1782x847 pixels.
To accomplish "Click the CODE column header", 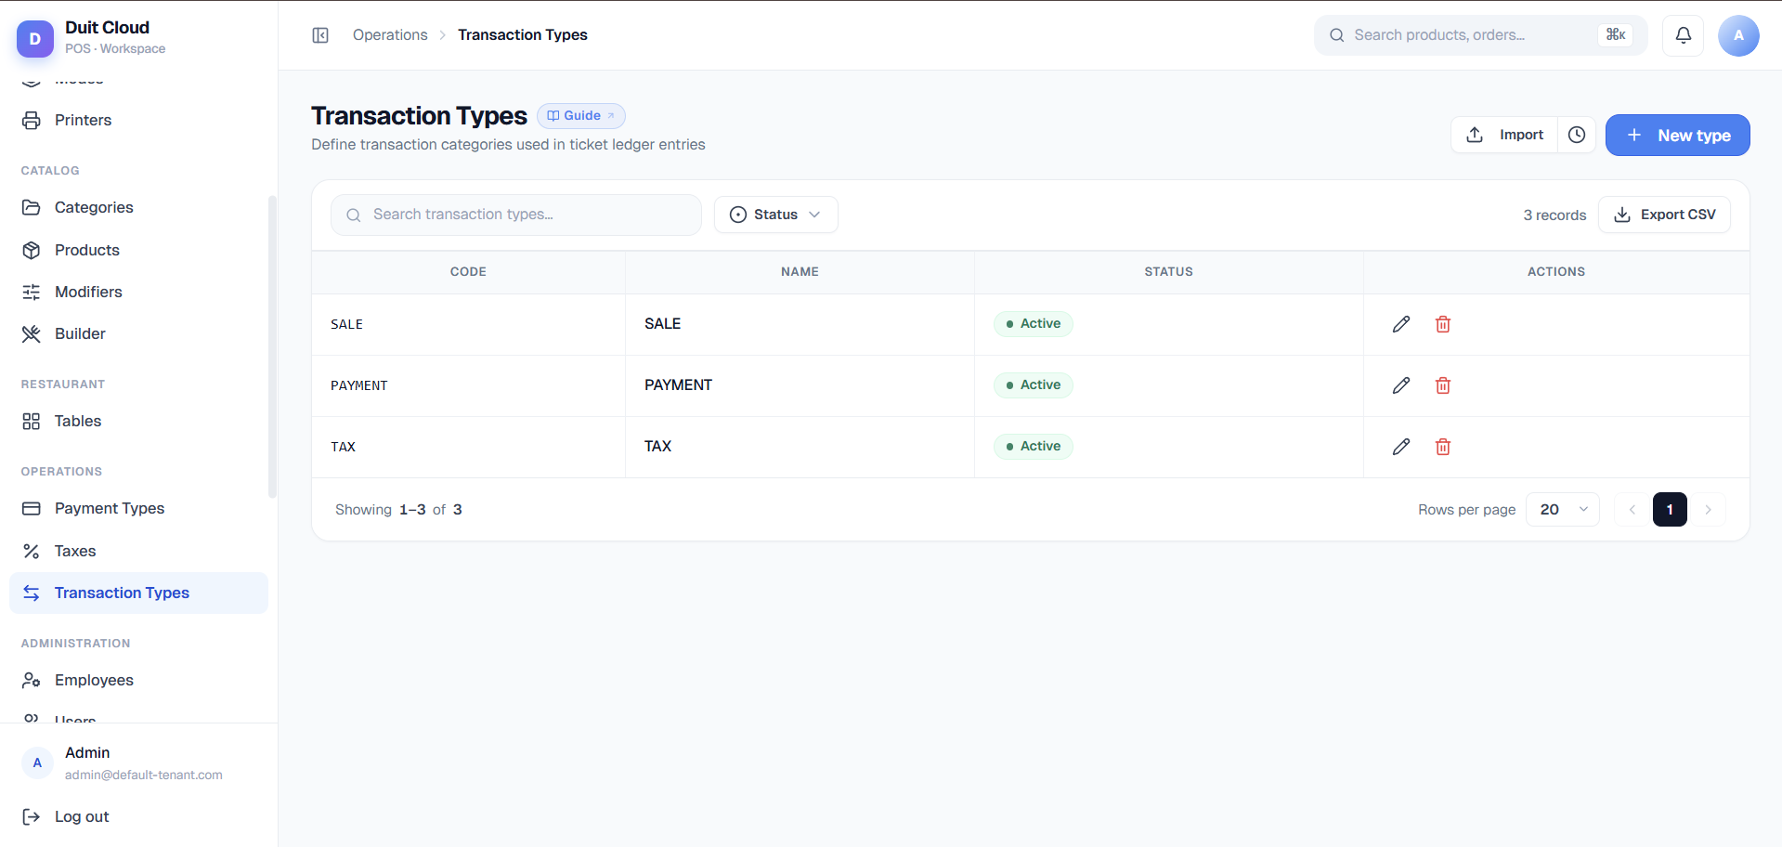I will tap(468, 272).
